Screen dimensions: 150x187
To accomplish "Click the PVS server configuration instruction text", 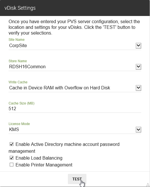I will (74, 27).
